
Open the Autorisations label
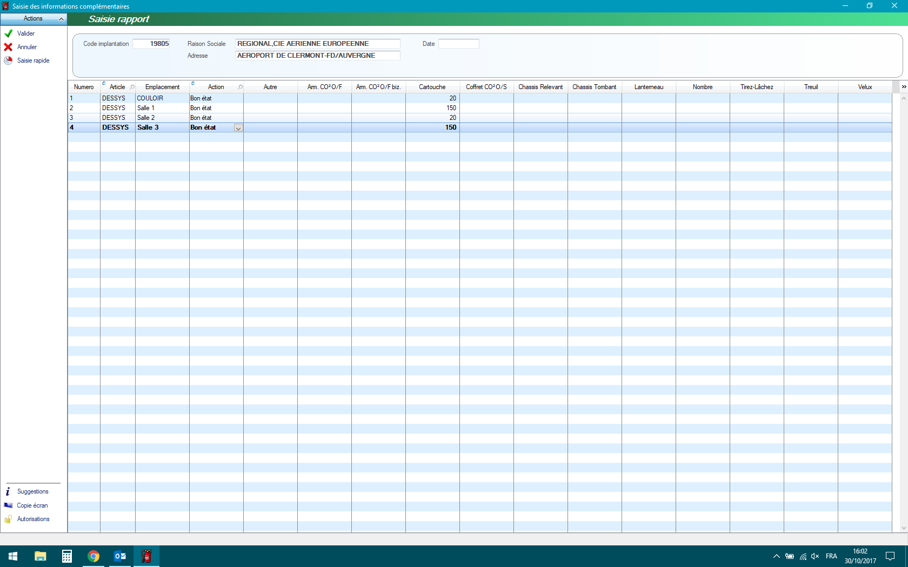point(34,519)
